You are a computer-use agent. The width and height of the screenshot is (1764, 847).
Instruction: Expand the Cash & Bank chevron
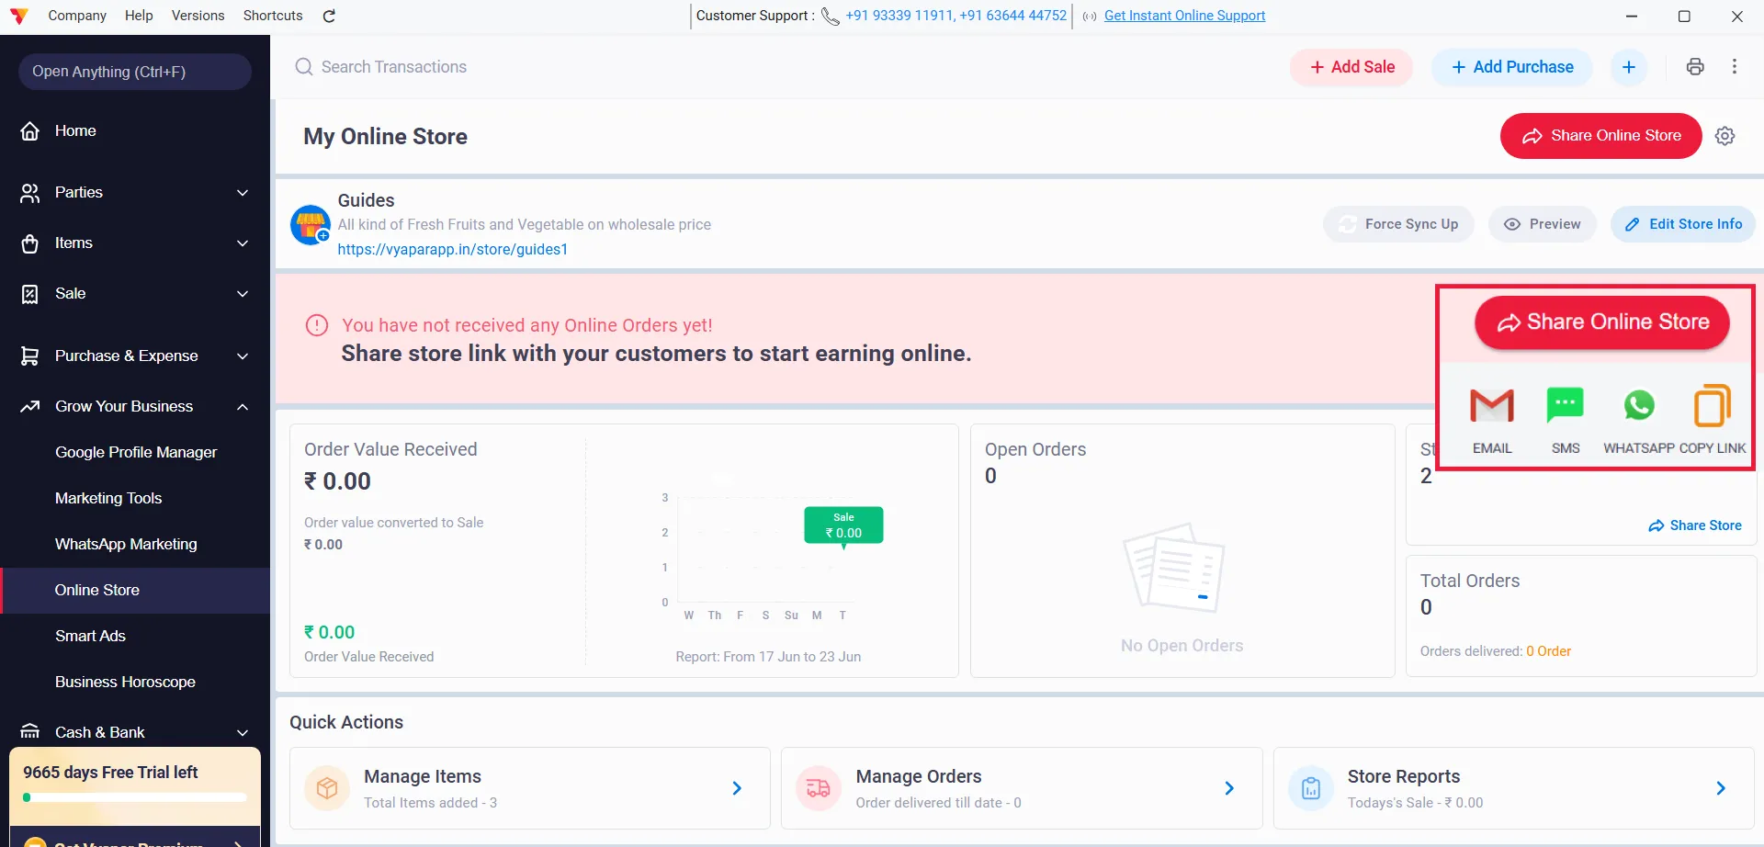pos(243,733)
